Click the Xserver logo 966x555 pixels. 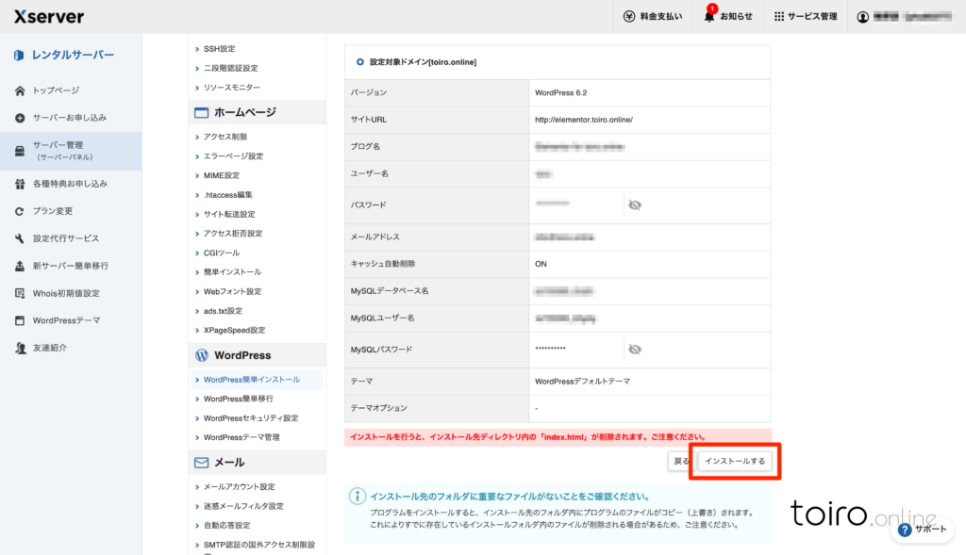(x=49, y=16)
